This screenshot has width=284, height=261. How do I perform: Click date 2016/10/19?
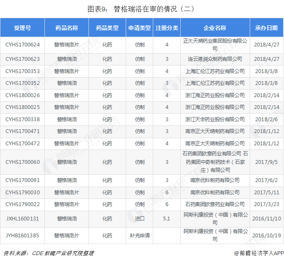coord(267,236)
